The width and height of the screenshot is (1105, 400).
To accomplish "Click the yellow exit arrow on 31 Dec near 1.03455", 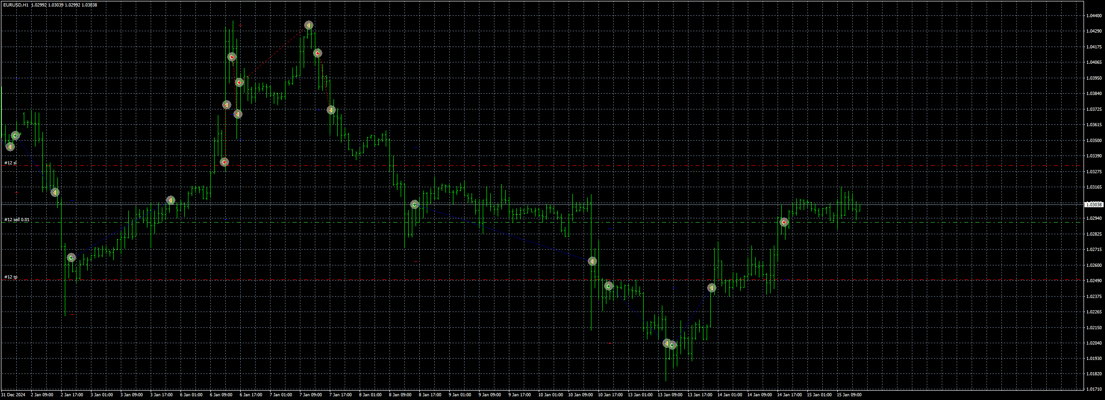I will tap(10, 147).
